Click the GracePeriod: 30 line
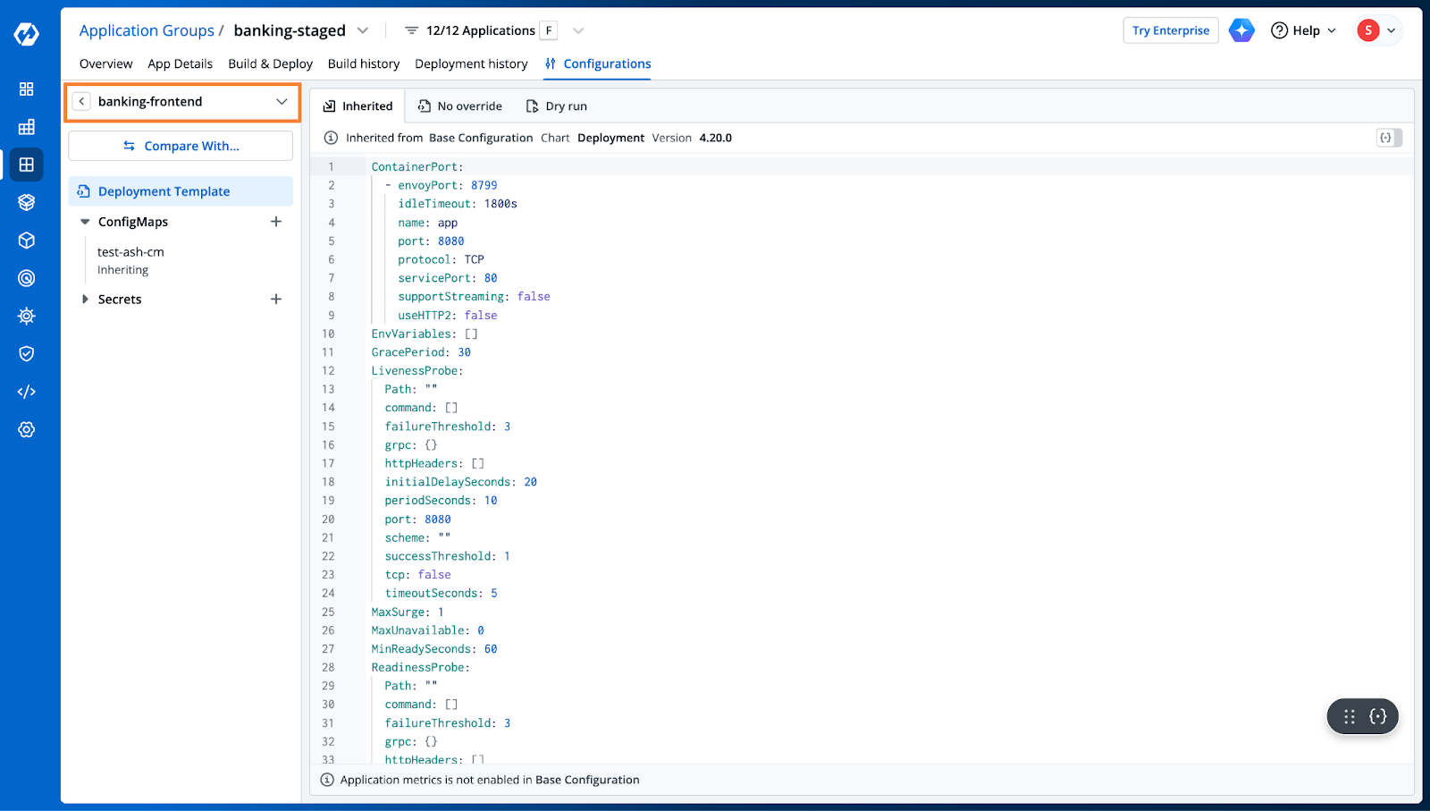The width and height of the screenshot is (1430, 811). click(x=421, y=352)
